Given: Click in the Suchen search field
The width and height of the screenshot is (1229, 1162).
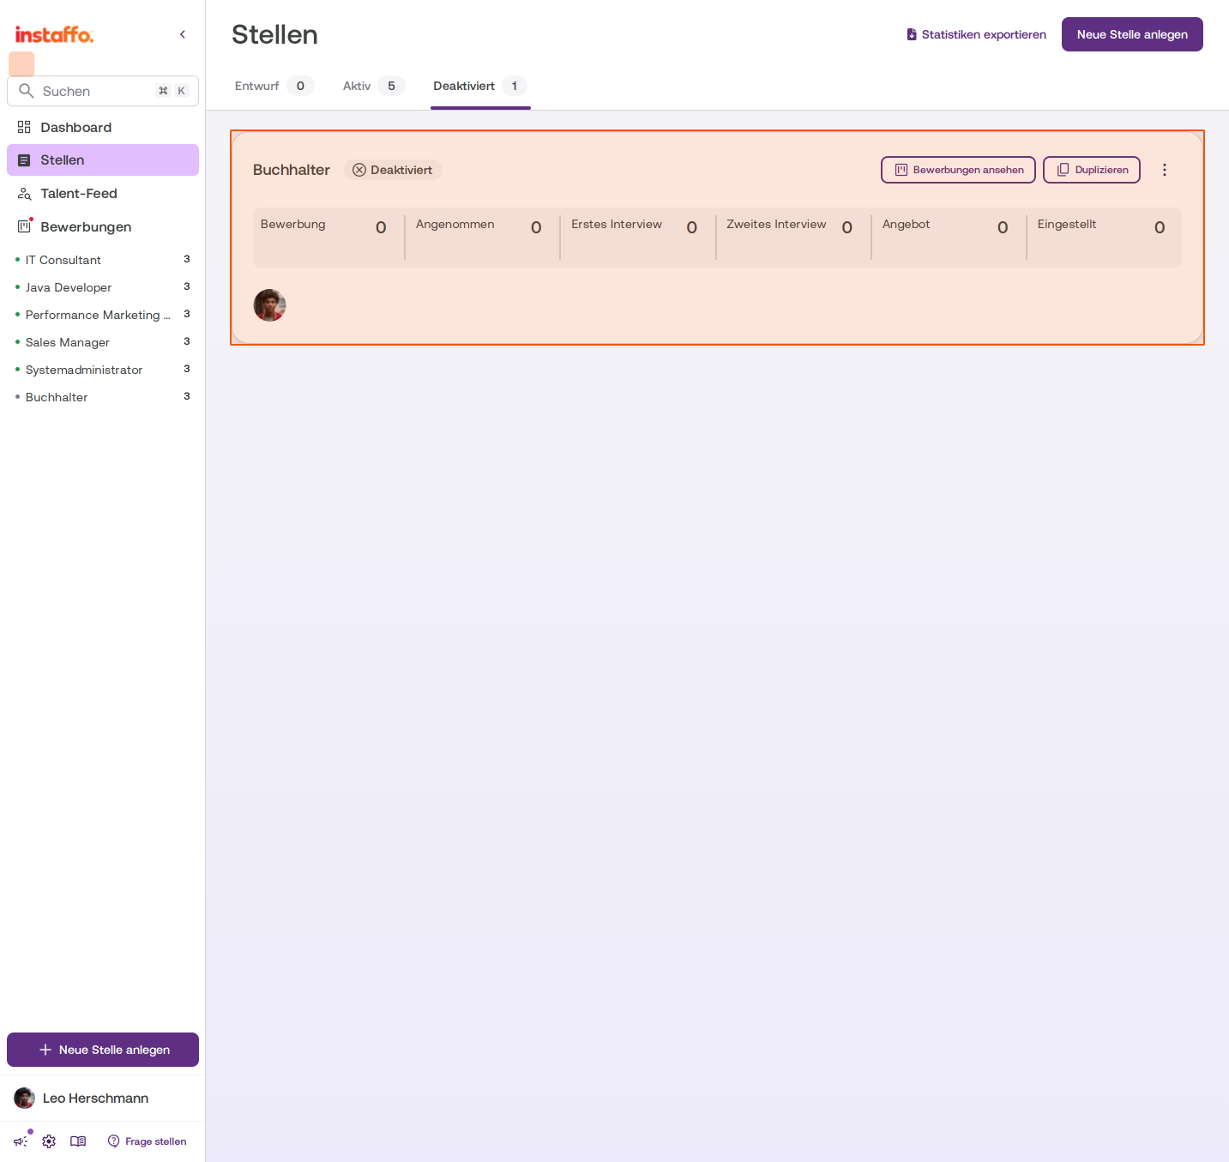Looking at the screenshot, I should coord(103,91).
